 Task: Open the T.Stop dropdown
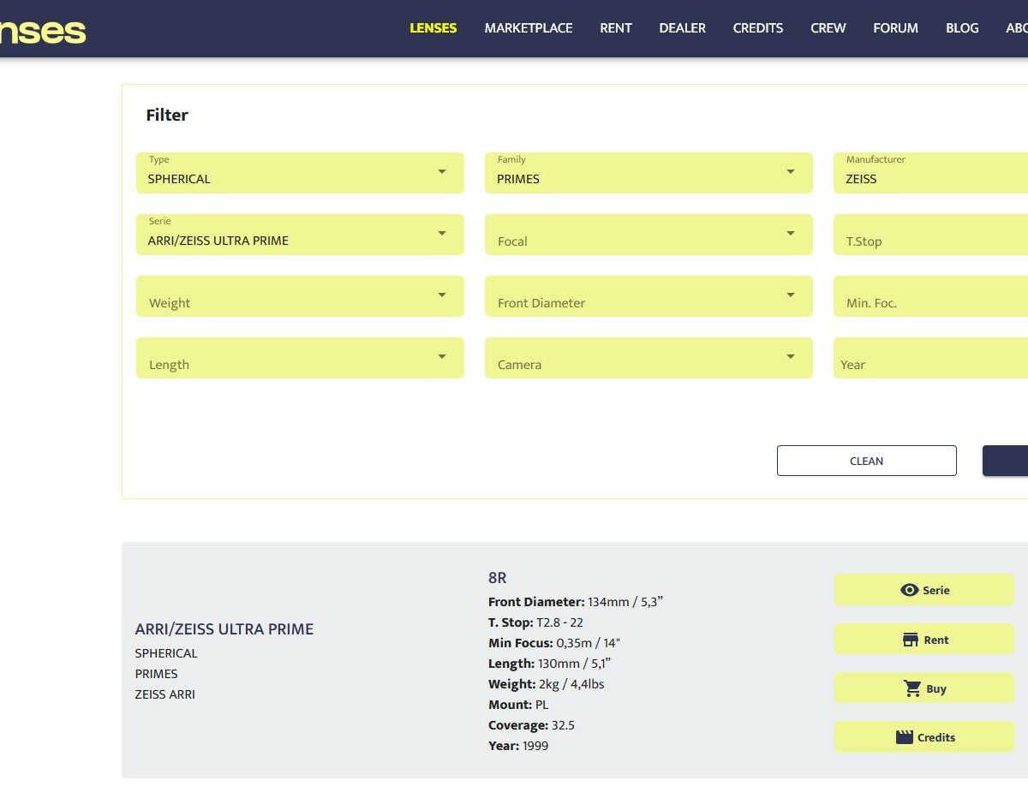(930, 235)
